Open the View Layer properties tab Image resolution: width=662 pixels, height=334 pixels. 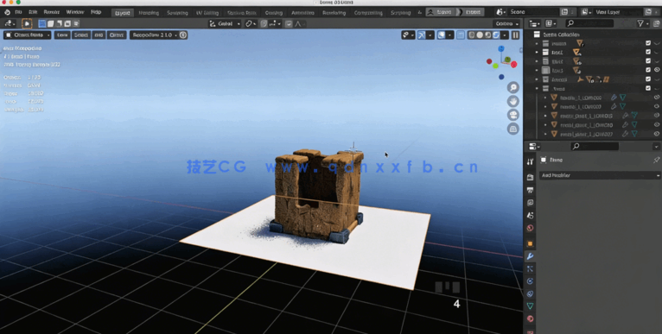click(x=530, y=203)
